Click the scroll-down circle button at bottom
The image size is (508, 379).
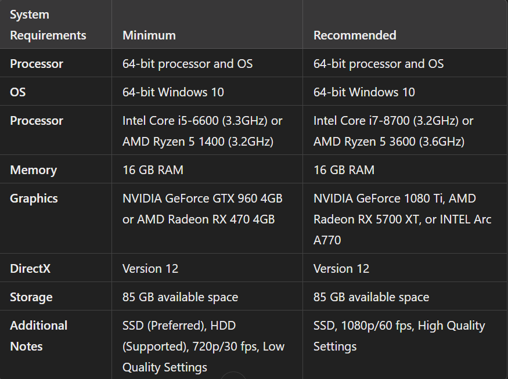pyautogui.click(x=233, y=376)
